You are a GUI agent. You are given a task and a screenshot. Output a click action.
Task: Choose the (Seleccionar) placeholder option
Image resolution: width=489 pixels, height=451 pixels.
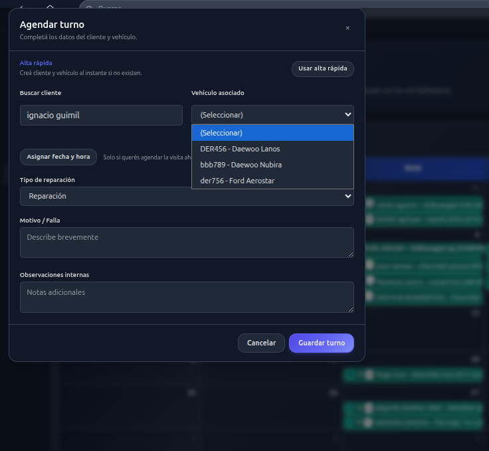[x=272, y=133]
